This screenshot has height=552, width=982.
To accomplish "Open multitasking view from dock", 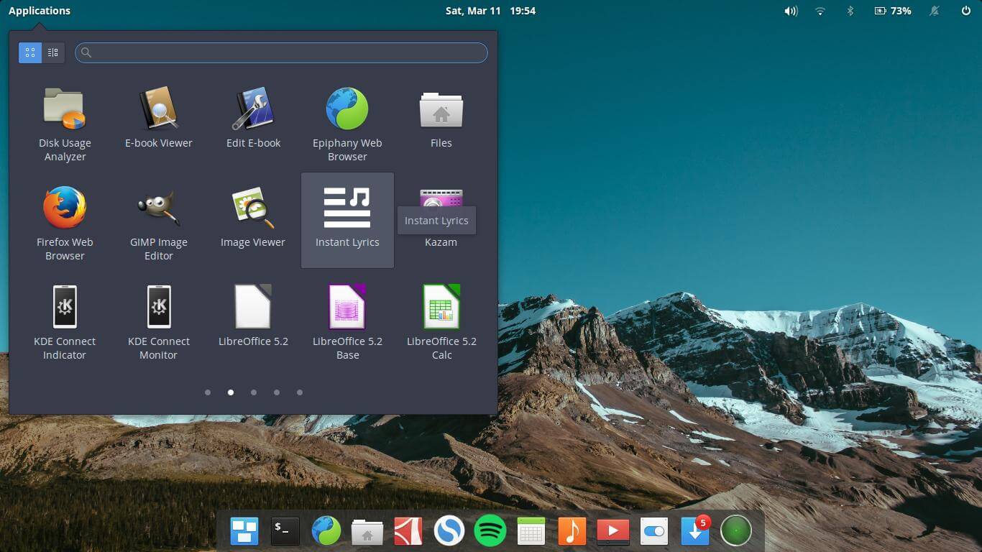I will [244, 531].
